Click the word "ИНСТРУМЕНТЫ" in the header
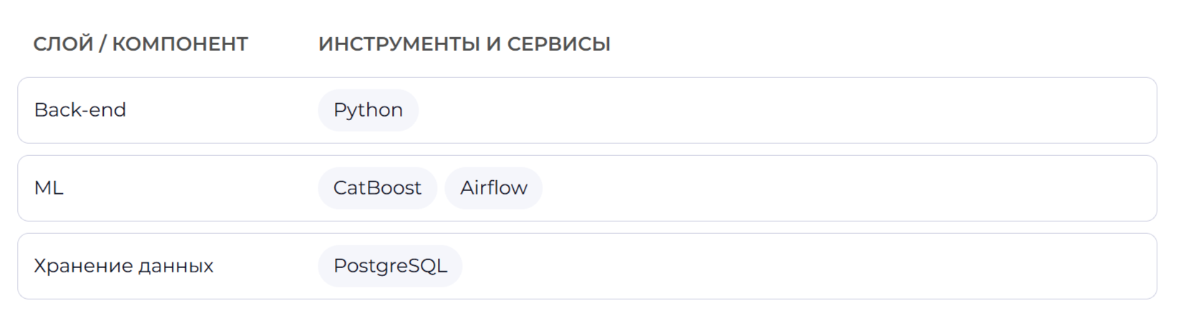 click(x=399, y=44)
